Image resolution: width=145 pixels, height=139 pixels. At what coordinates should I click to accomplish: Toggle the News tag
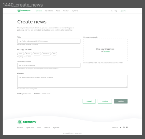(20, 54)
